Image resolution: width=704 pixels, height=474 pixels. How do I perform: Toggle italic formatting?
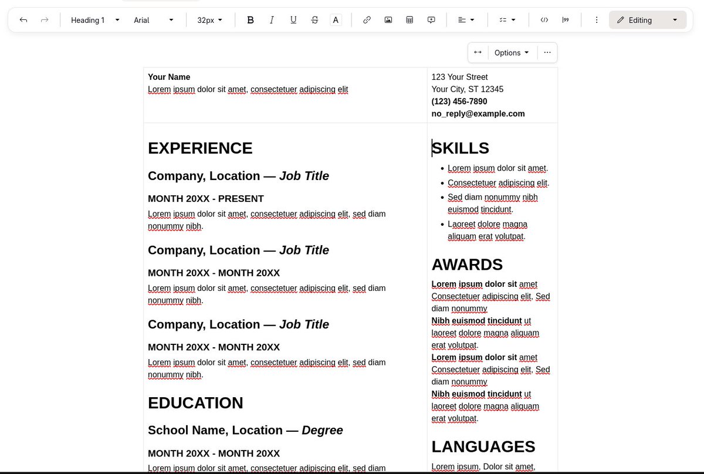point(272,20)
